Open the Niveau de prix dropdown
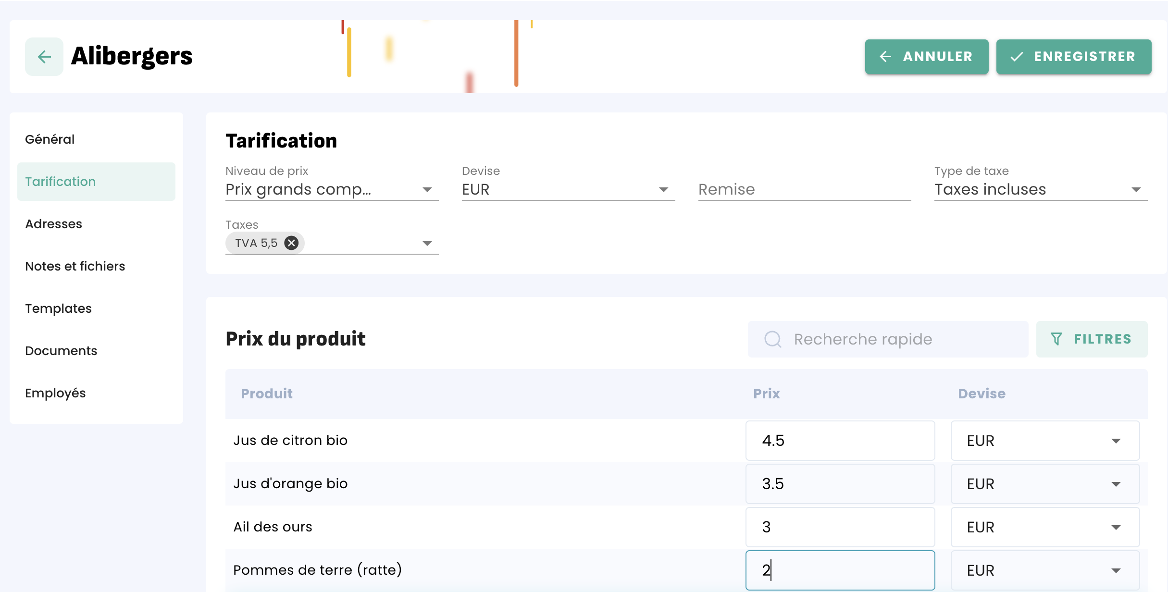The width and height of the screenshot is (1168, 592). pyautogui.click(x=427, y=190)
